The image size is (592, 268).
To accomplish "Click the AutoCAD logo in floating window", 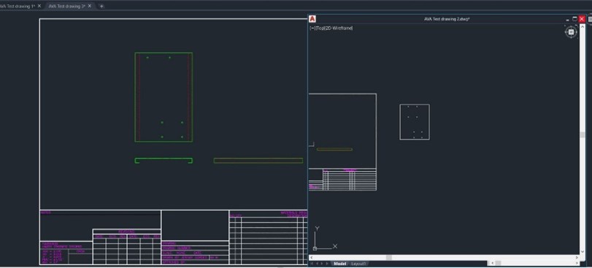I will coord(312,19).
